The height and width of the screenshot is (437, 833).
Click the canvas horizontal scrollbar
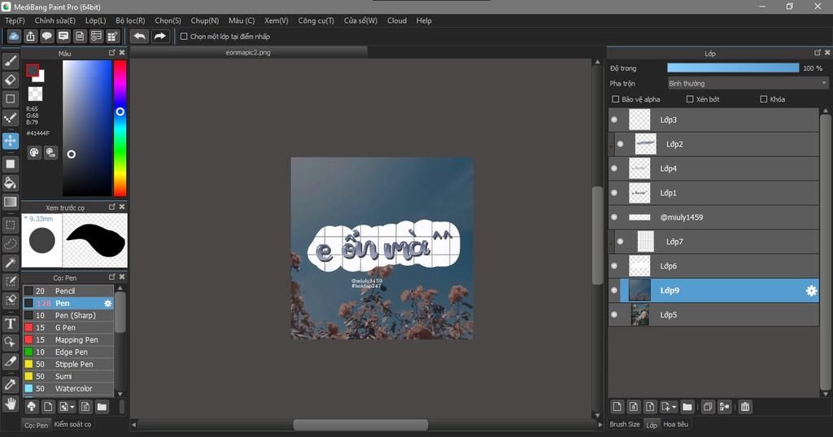[x=360, y=425]
